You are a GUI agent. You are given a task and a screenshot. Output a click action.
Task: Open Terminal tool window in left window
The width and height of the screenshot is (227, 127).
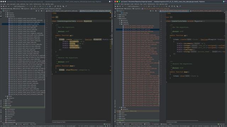(x=19, y=124)
